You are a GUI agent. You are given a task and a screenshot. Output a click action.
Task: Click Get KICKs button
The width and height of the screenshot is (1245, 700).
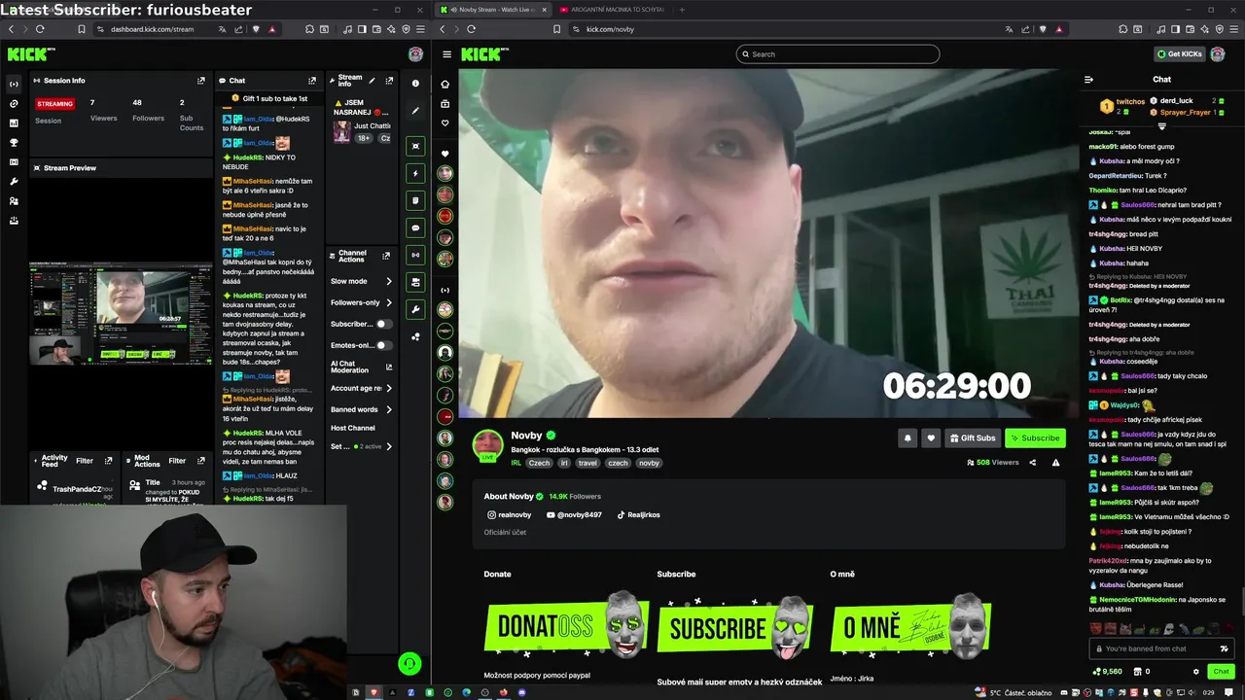[x=1179, y=54]
